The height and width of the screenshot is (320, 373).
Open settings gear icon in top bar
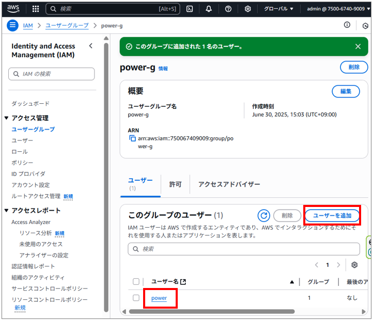[x=247, y=9]
